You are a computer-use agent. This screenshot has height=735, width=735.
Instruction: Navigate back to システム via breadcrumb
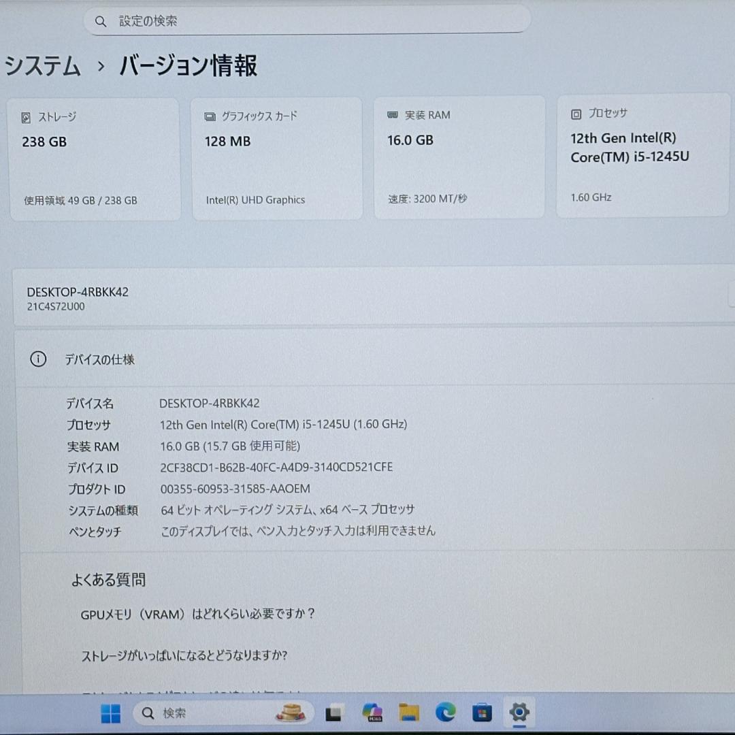pos(42,66)
